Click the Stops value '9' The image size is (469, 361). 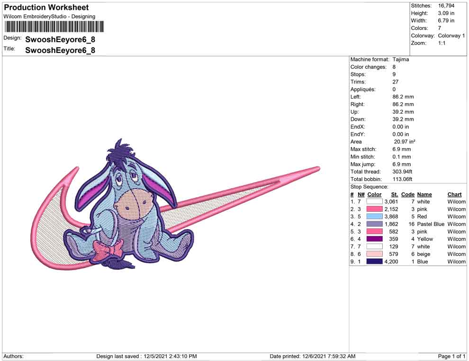pyautogui.click(x=394, y=74)
